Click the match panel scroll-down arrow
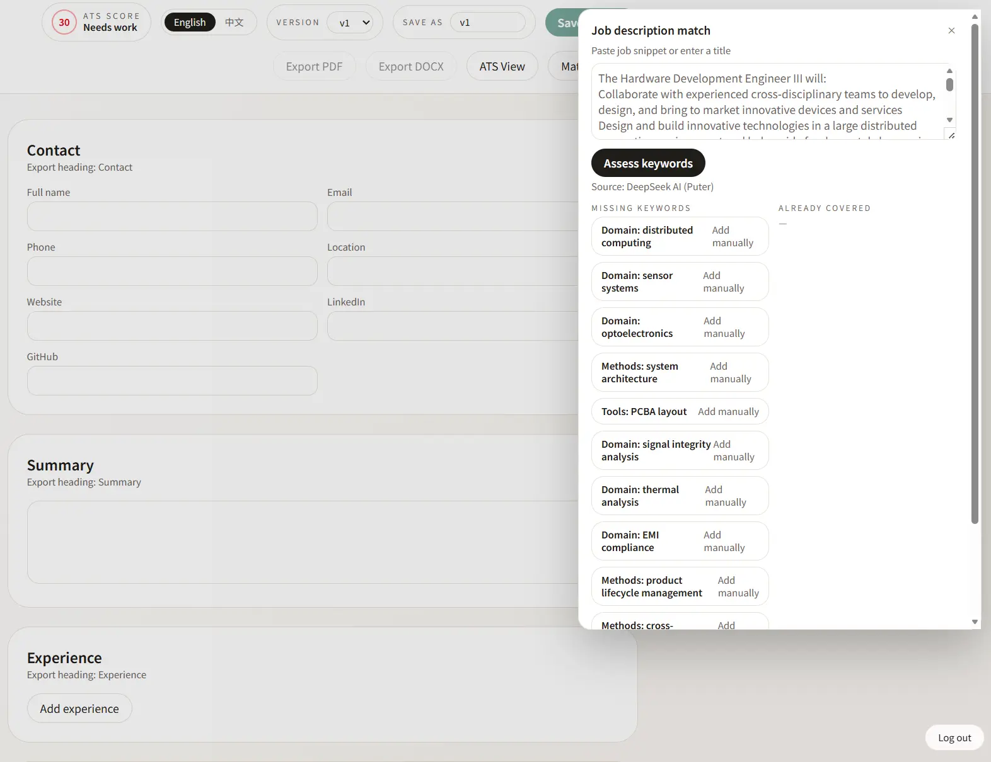This screenshot has height=762, width=991. [975, 622]
